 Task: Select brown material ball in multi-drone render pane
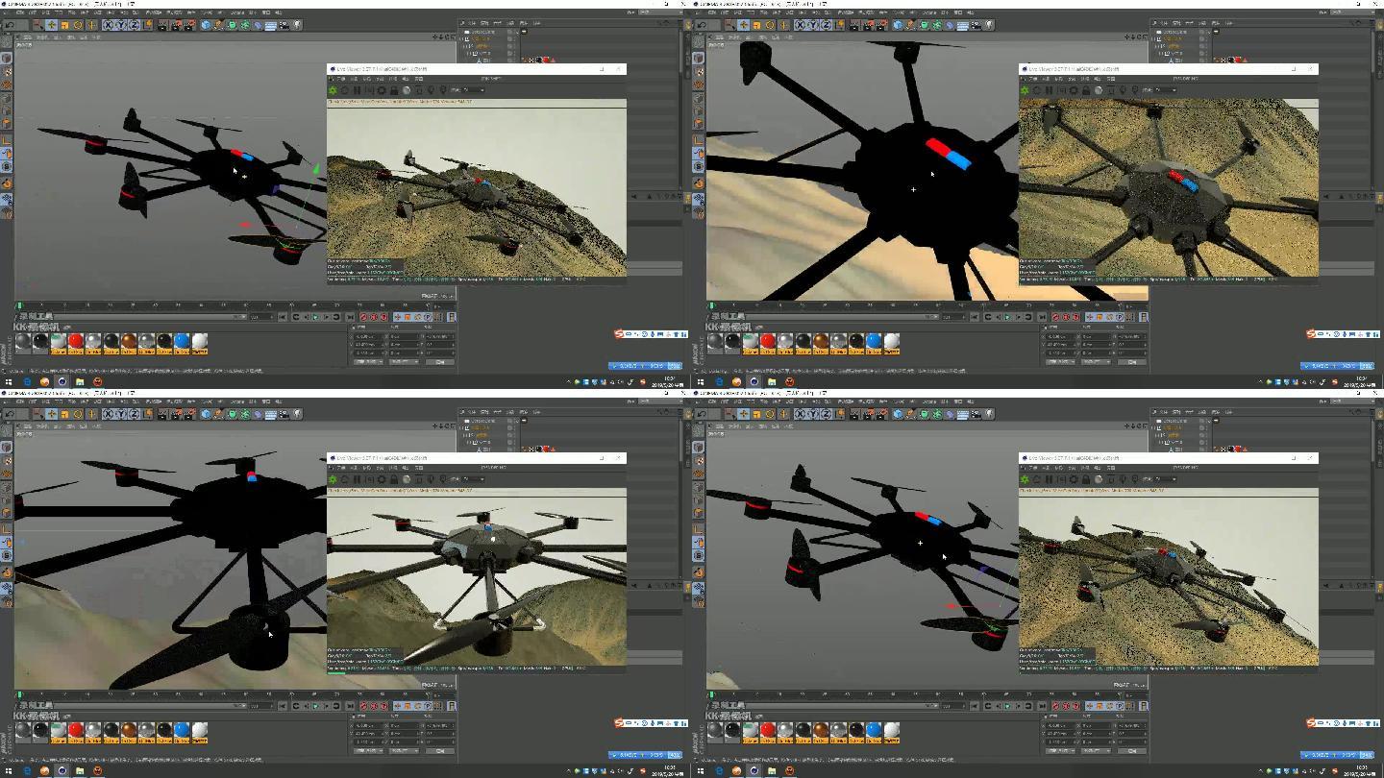click(821, 729)
